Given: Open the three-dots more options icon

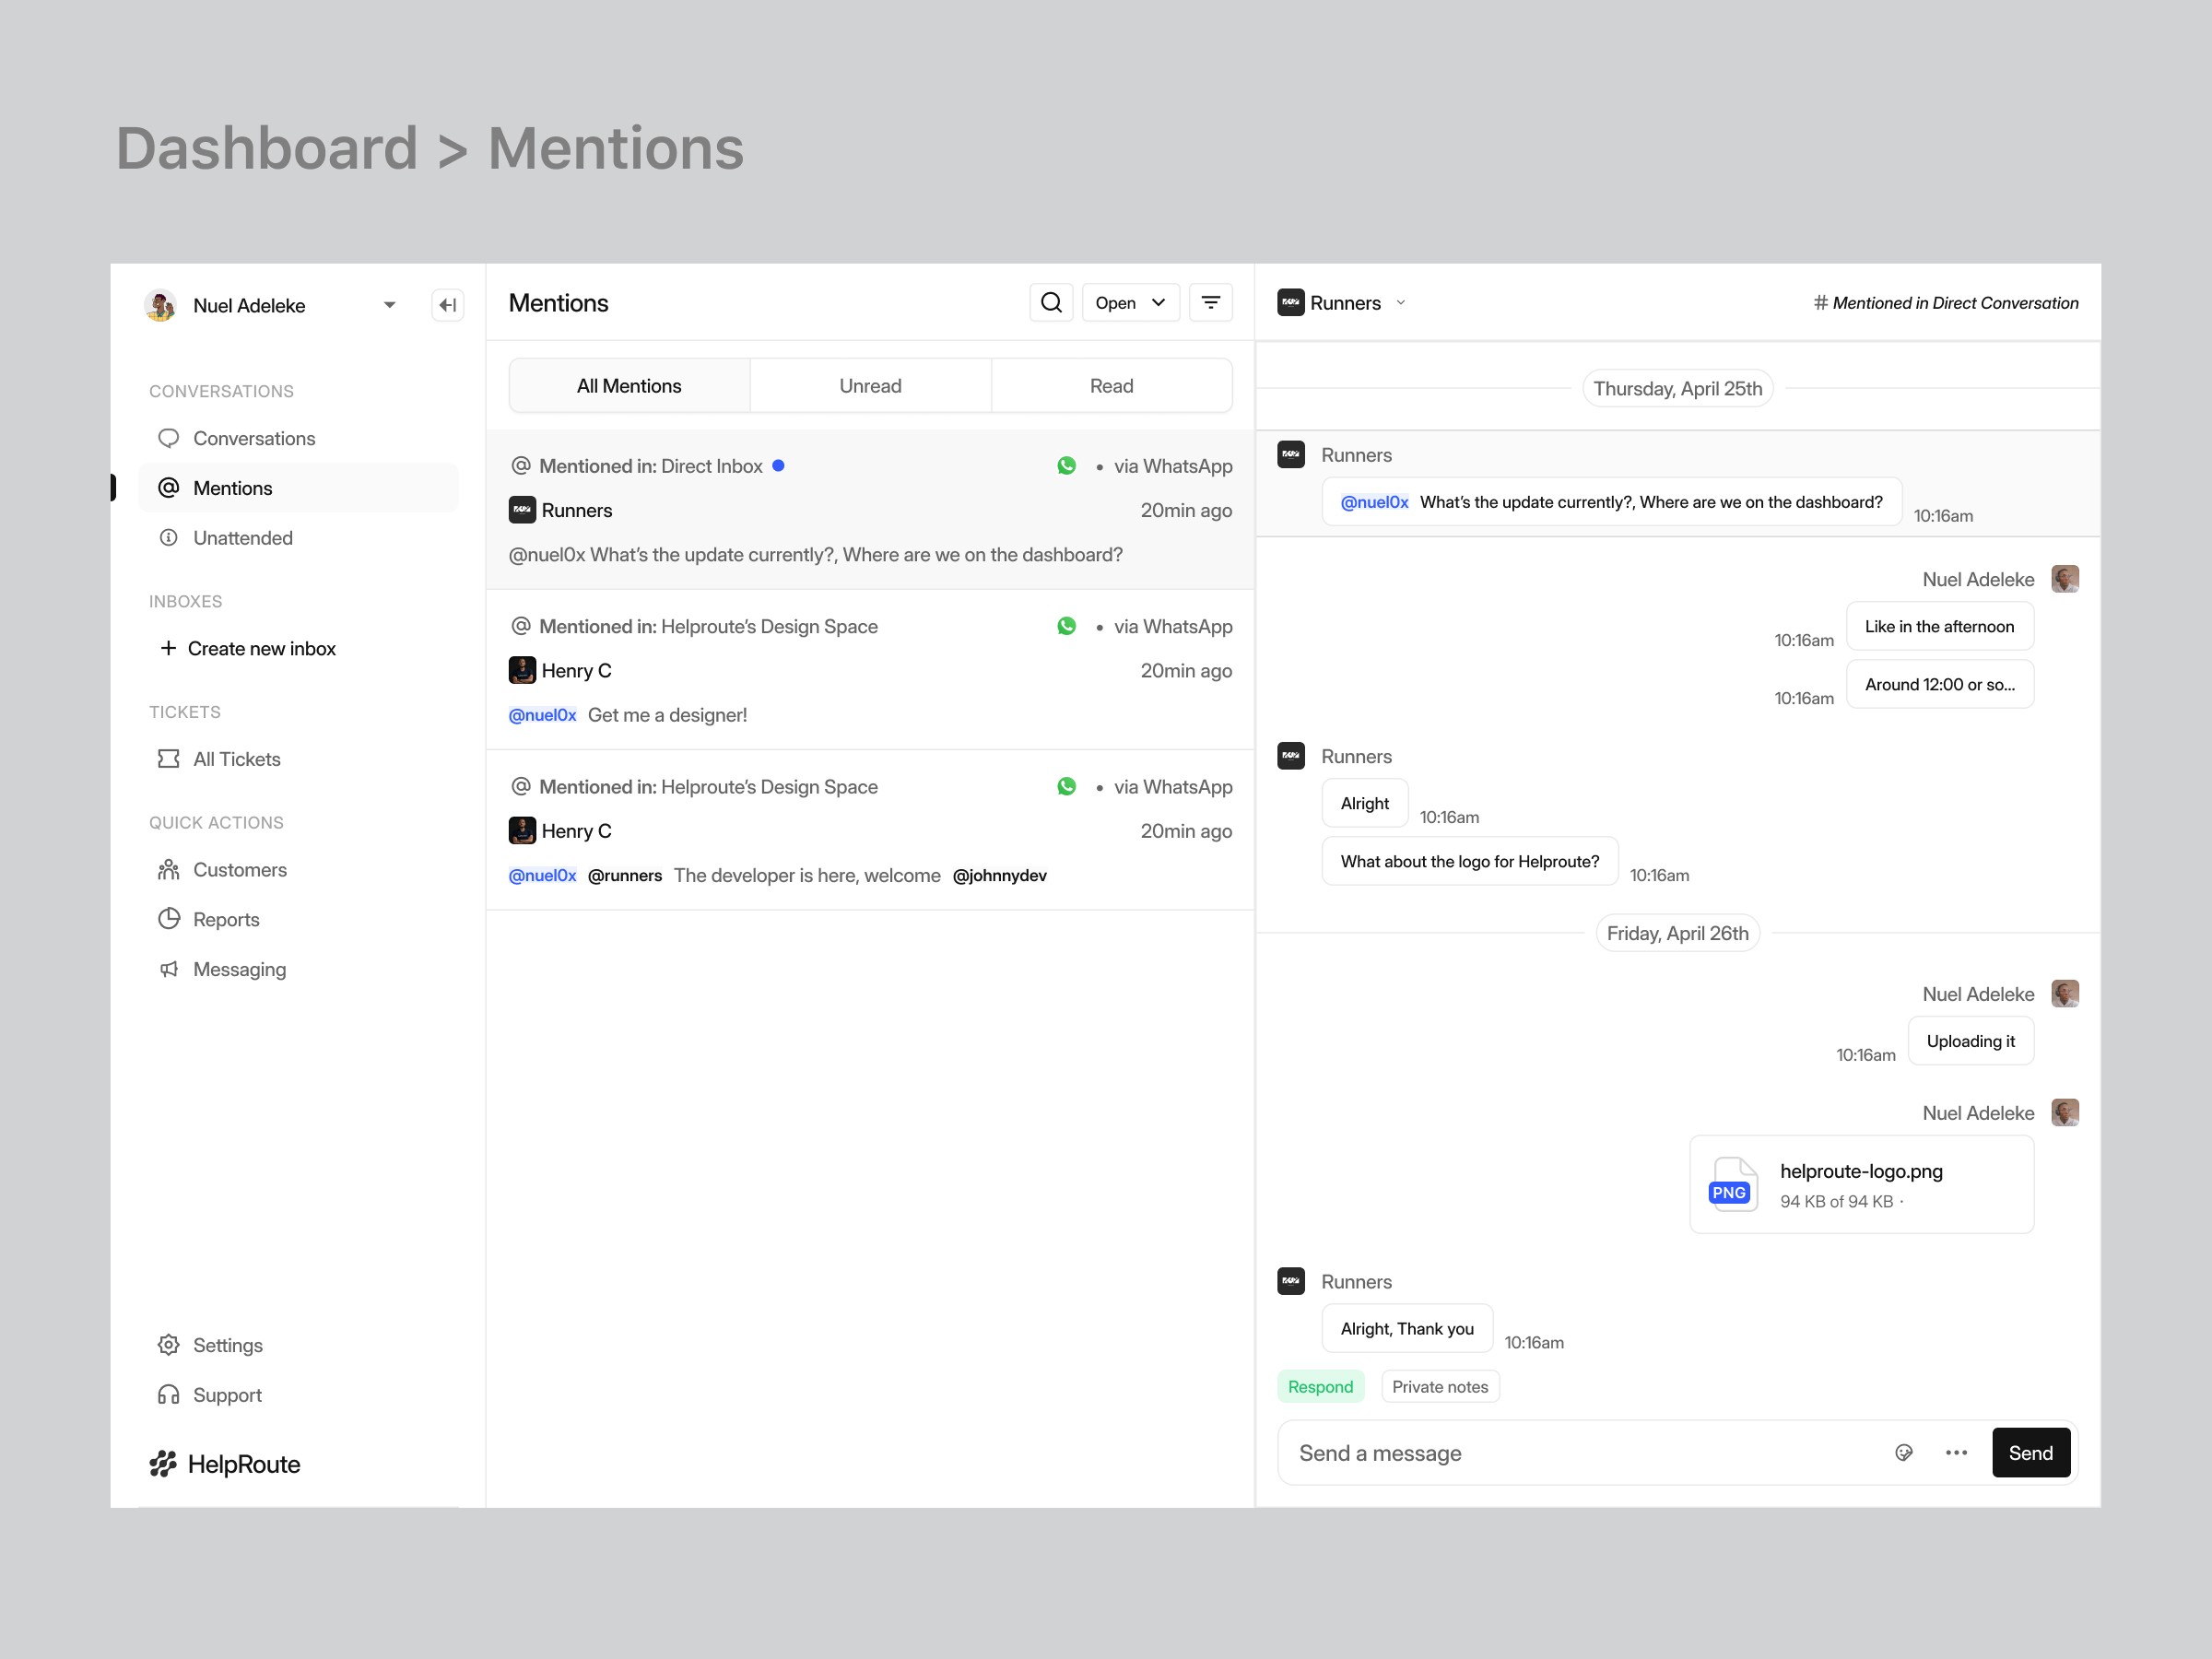Looking at the screenshot, I should coord(1956,1452).
